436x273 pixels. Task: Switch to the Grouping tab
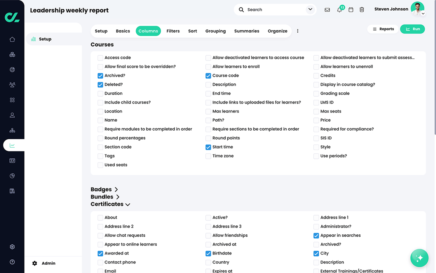pyautogui.click(x=215, y=31)
